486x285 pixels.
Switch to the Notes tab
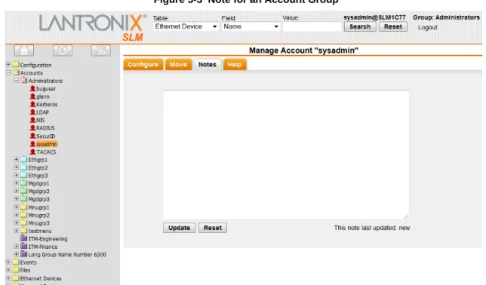click(x=208, y=64)
